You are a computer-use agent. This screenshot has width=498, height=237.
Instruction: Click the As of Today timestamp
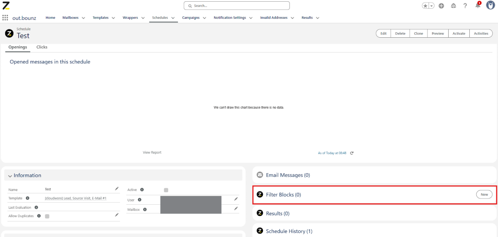332,153
